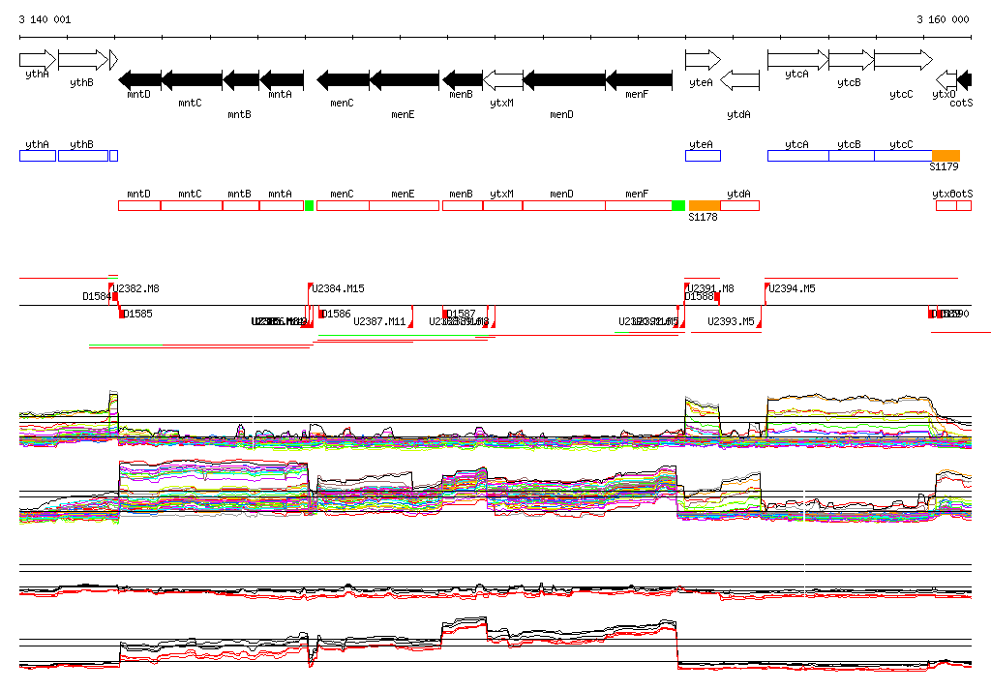Click green box between mntA and menC
The image size is (991, 691).
click(309, 205)
